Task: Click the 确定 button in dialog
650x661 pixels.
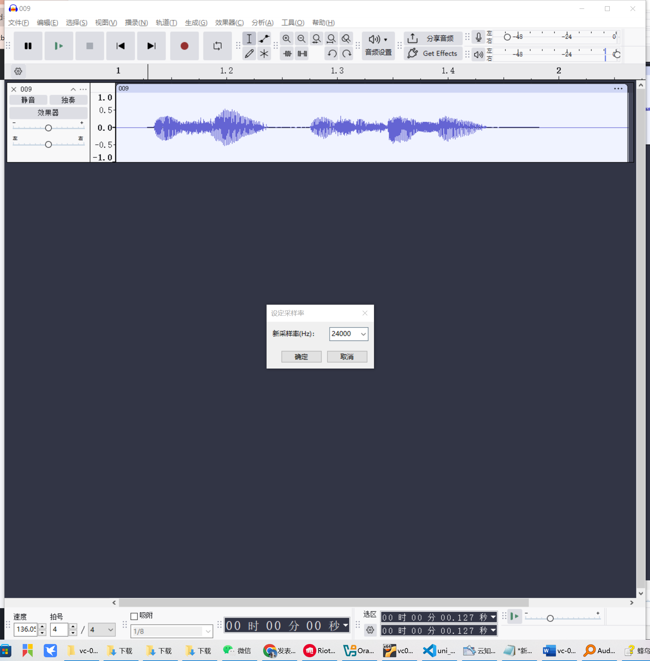Action: 301,357
